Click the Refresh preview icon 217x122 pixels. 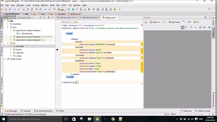tap(200, 27)
